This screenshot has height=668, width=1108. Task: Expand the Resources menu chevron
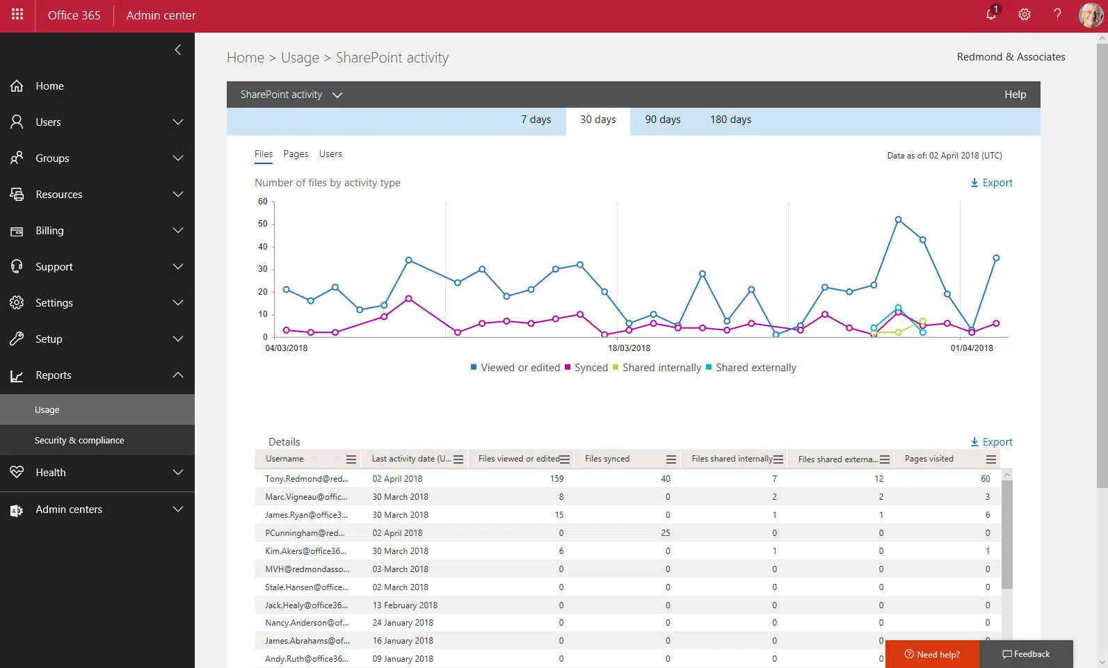pos(178,194)
